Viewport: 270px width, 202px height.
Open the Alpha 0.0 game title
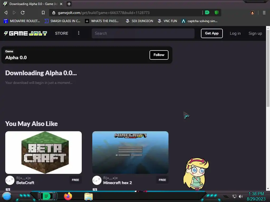(16, 58)
